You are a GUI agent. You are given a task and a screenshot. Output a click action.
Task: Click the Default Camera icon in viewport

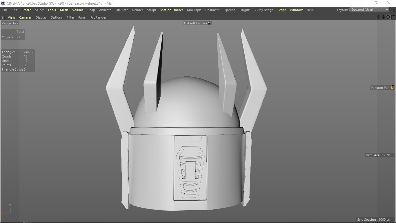coord(209,23)
